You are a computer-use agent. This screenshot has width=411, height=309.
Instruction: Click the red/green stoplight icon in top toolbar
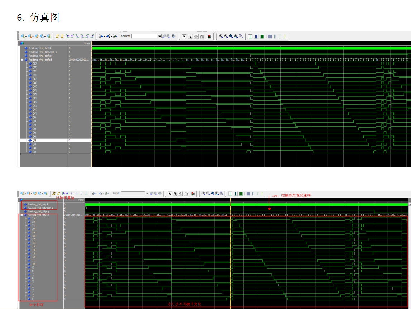[210, 37]
